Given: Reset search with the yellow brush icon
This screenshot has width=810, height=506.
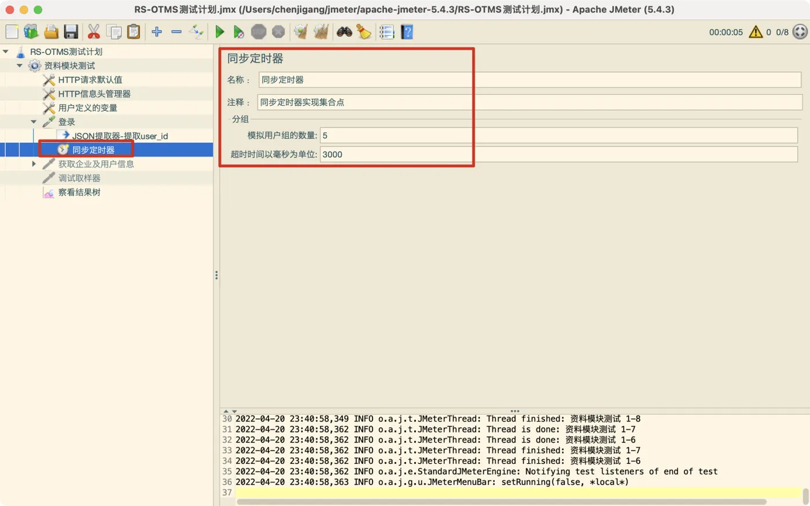Looking at the screenshot, I should pyautogui.click(x=364, y=32).
